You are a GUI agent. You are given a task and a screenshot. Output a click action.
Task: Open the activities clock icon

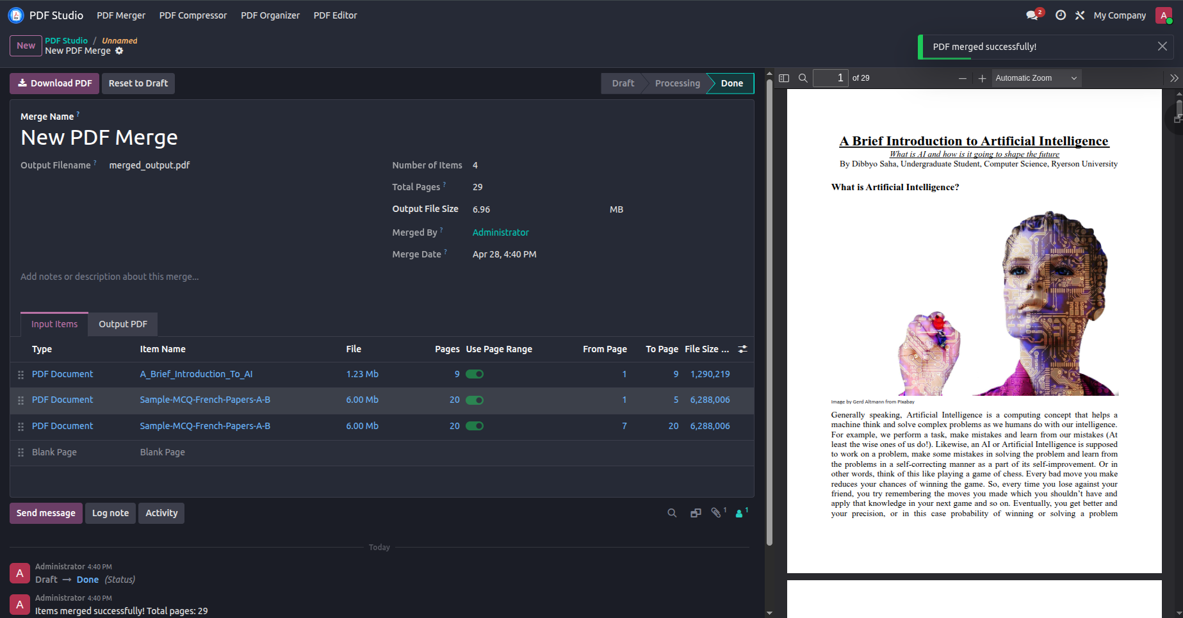[x=1061, y=15]
